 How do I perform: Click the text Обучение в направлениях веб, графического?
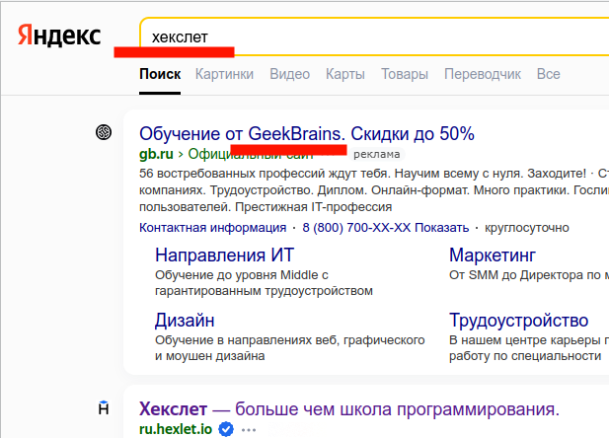tap(290, 340)
